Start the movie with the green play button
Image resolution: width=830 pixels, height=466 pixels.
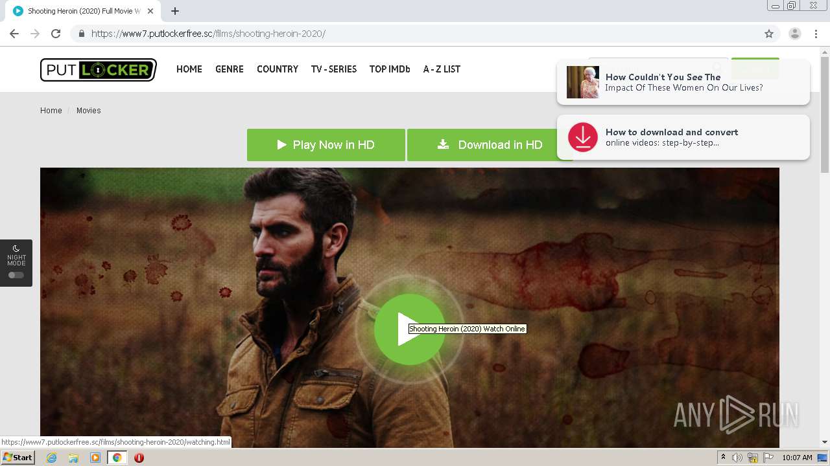point(410,329)
